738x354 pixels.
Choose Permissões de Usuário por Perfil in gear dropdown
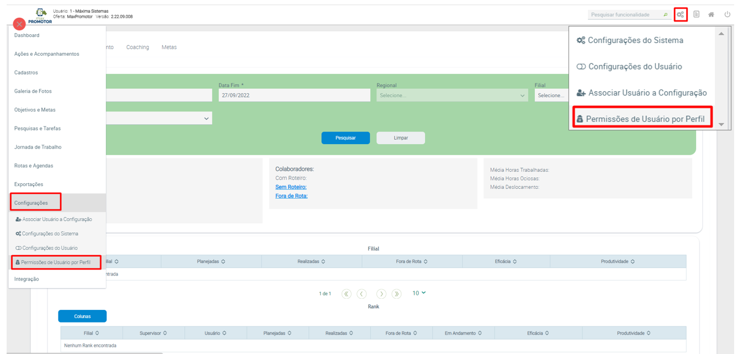point(640,119)
